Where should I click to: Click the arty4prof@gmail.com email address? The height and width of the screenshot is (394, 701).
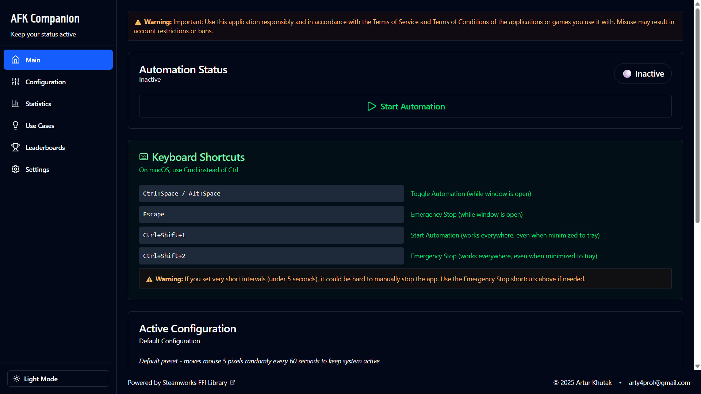(659, 382)
